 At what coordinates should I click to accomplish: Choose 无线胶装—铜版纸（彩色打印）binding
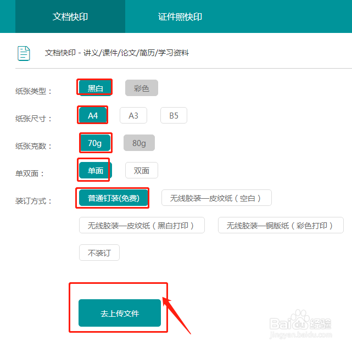281,225
